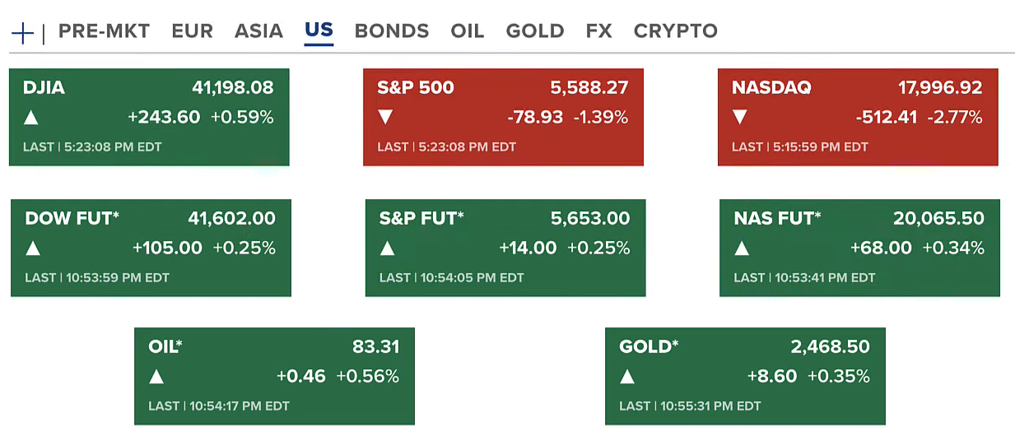Open the FX tab

point(598,31)
